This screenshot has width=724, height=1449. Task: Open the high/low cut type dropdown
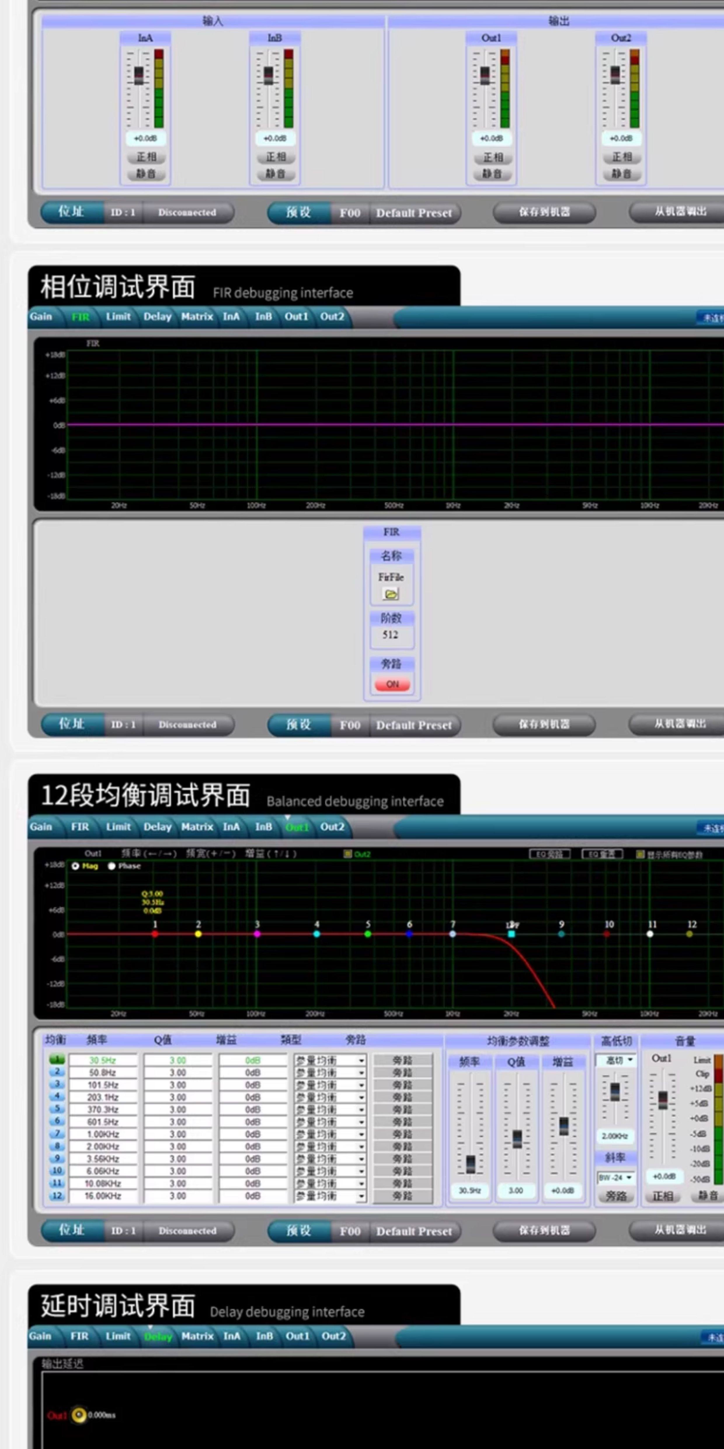pos(630,1060)
